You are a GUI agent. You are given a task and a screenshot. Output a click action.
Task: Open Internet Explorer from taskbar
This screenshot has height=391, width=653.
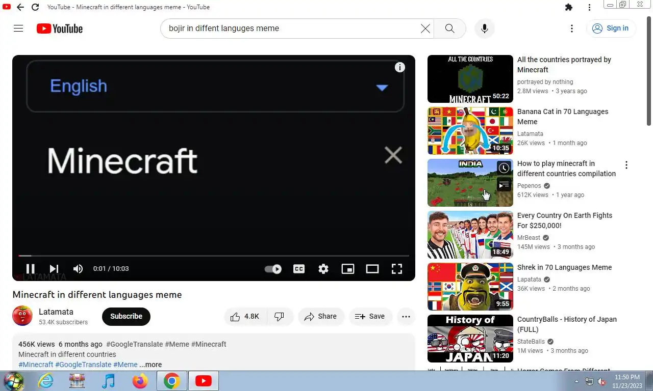pyautogui.click(x=45, y=381)
